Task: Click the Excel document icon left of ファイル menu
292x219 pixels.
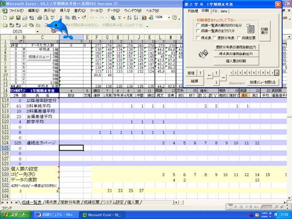Action: click(x=4, y=11)
